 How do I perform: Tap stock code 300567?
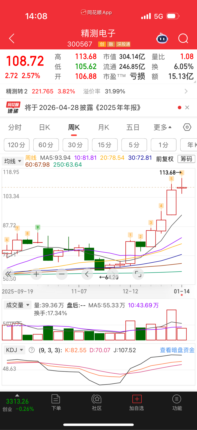(x=80, y=44)
